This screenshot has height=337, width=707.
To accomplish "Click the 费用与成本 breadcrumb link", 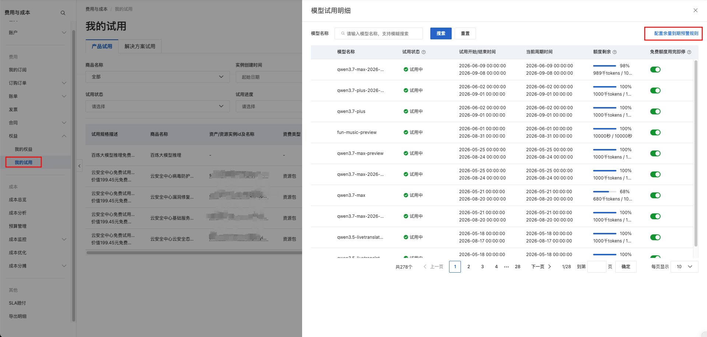I will [x=97, y=9].
